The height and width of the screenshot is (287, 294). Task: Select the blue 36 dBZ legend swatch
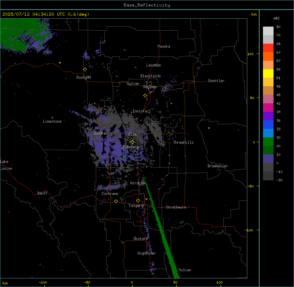tap(268, 124)
